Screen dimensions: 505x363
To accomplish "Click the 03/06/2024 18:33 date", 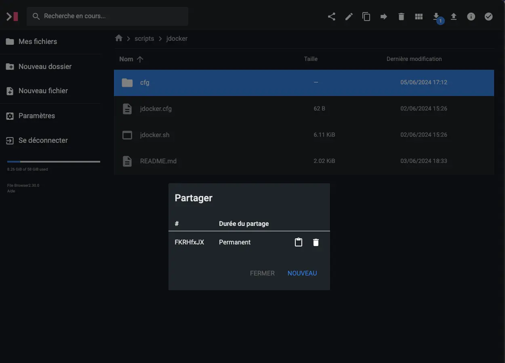I will point(424,161).
